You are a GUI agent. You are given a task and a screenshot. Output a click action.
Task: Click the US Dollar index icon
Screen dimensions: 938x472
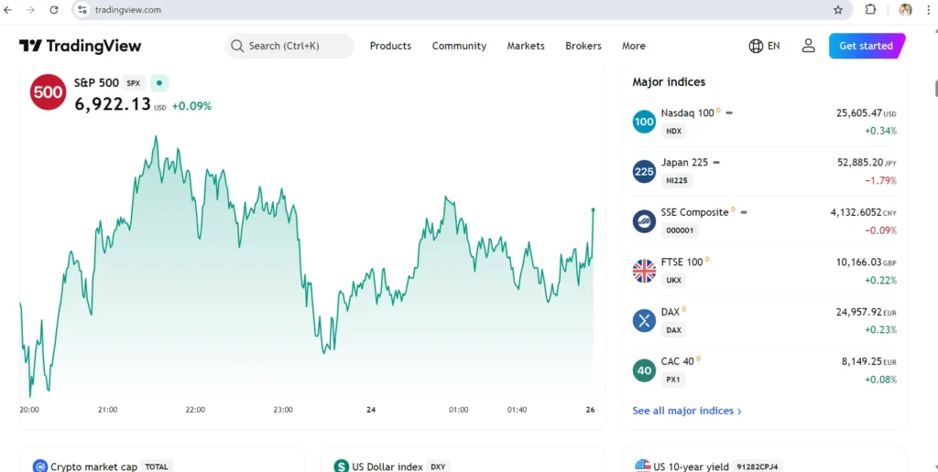(341, 466)
